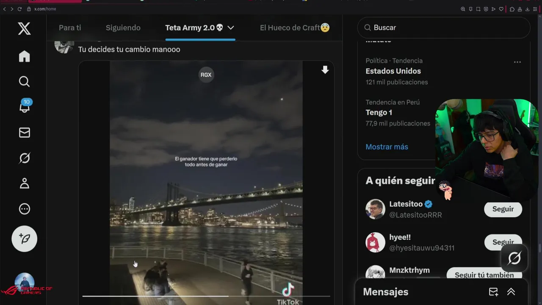Click the A quién seguir heading

(x=400, y=181)
